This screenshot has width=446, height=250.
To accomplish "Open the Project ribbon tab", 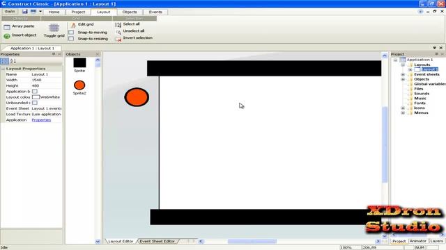I will click(x=78, y=12).
